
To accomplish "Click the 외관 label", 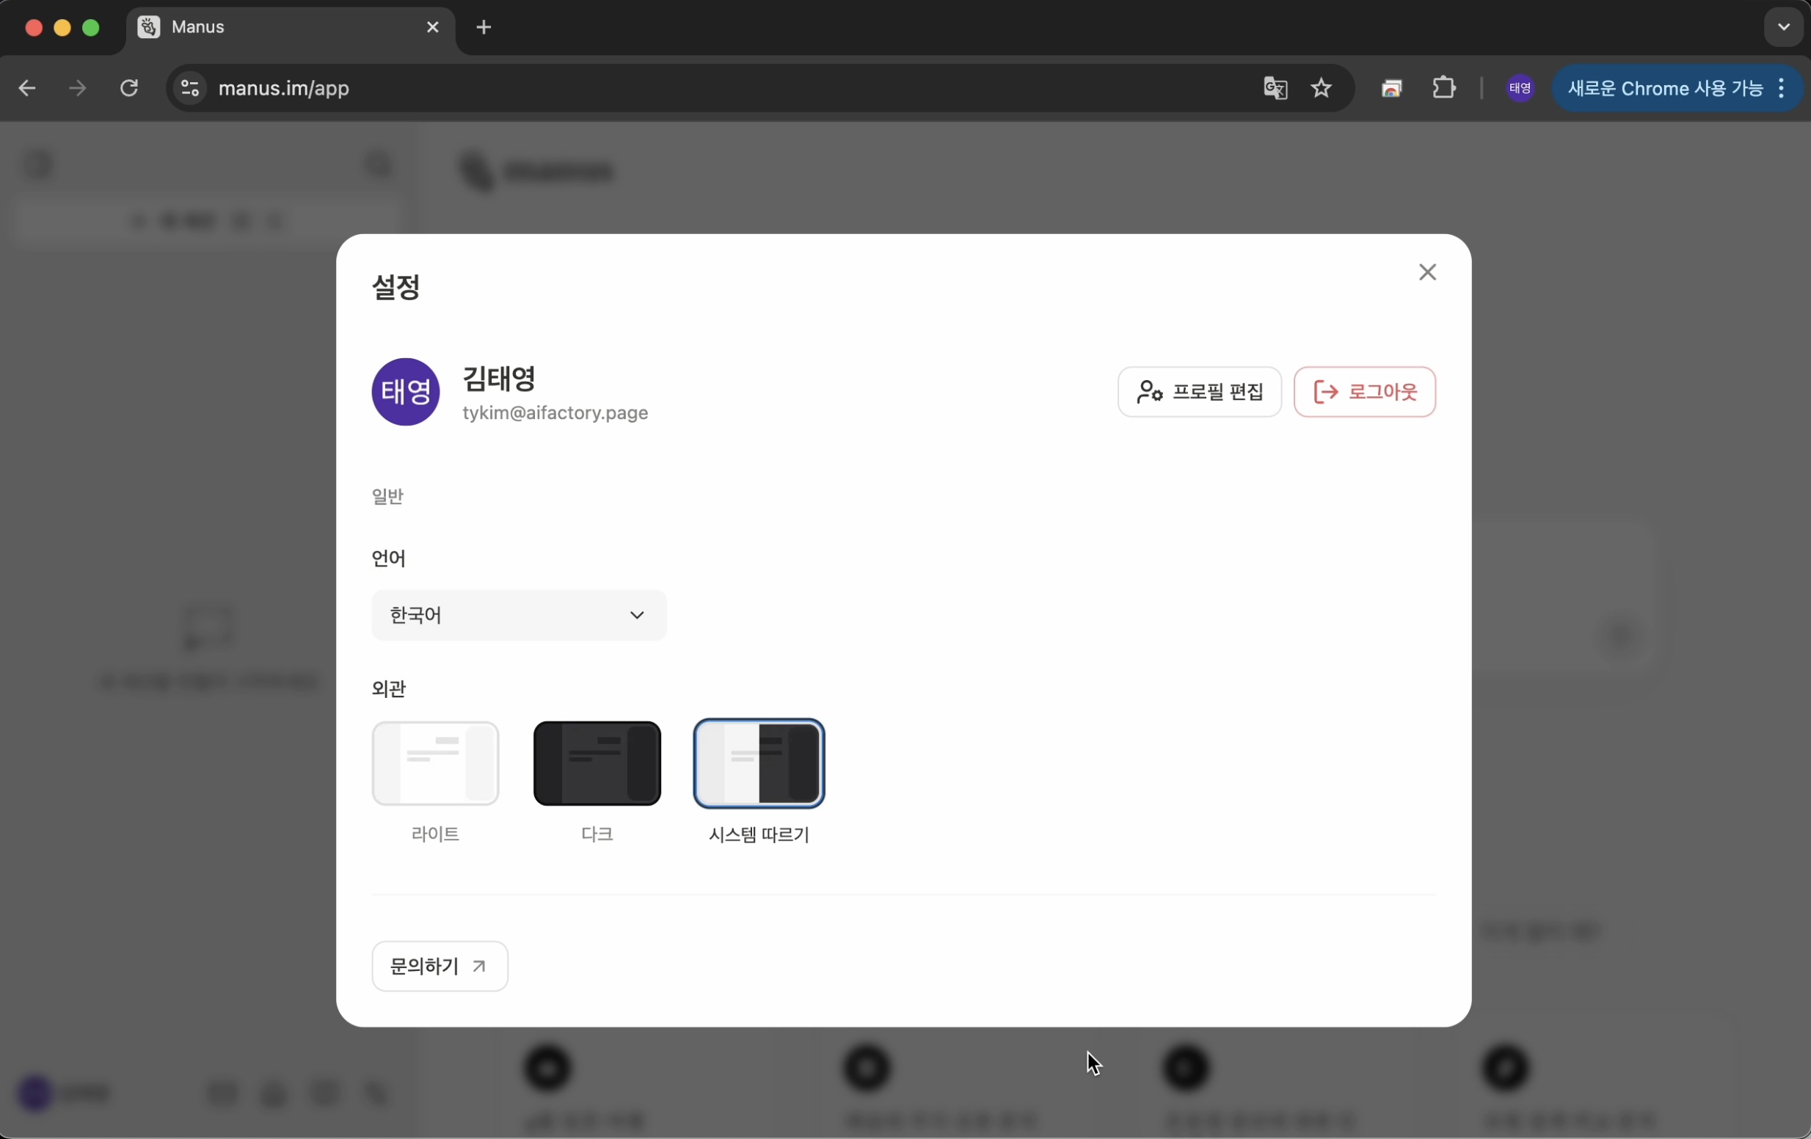I will [x=389, y=688].
